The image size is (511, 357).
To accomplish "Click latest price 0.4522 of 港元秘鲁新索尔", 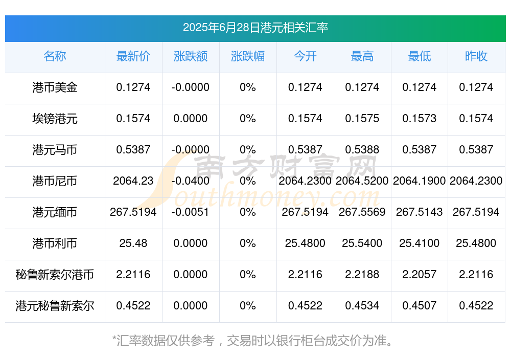I will click(x=133, y=305).
